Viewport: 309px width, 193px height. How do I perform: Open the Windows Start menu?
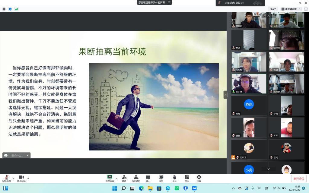[x=115, y=188]
